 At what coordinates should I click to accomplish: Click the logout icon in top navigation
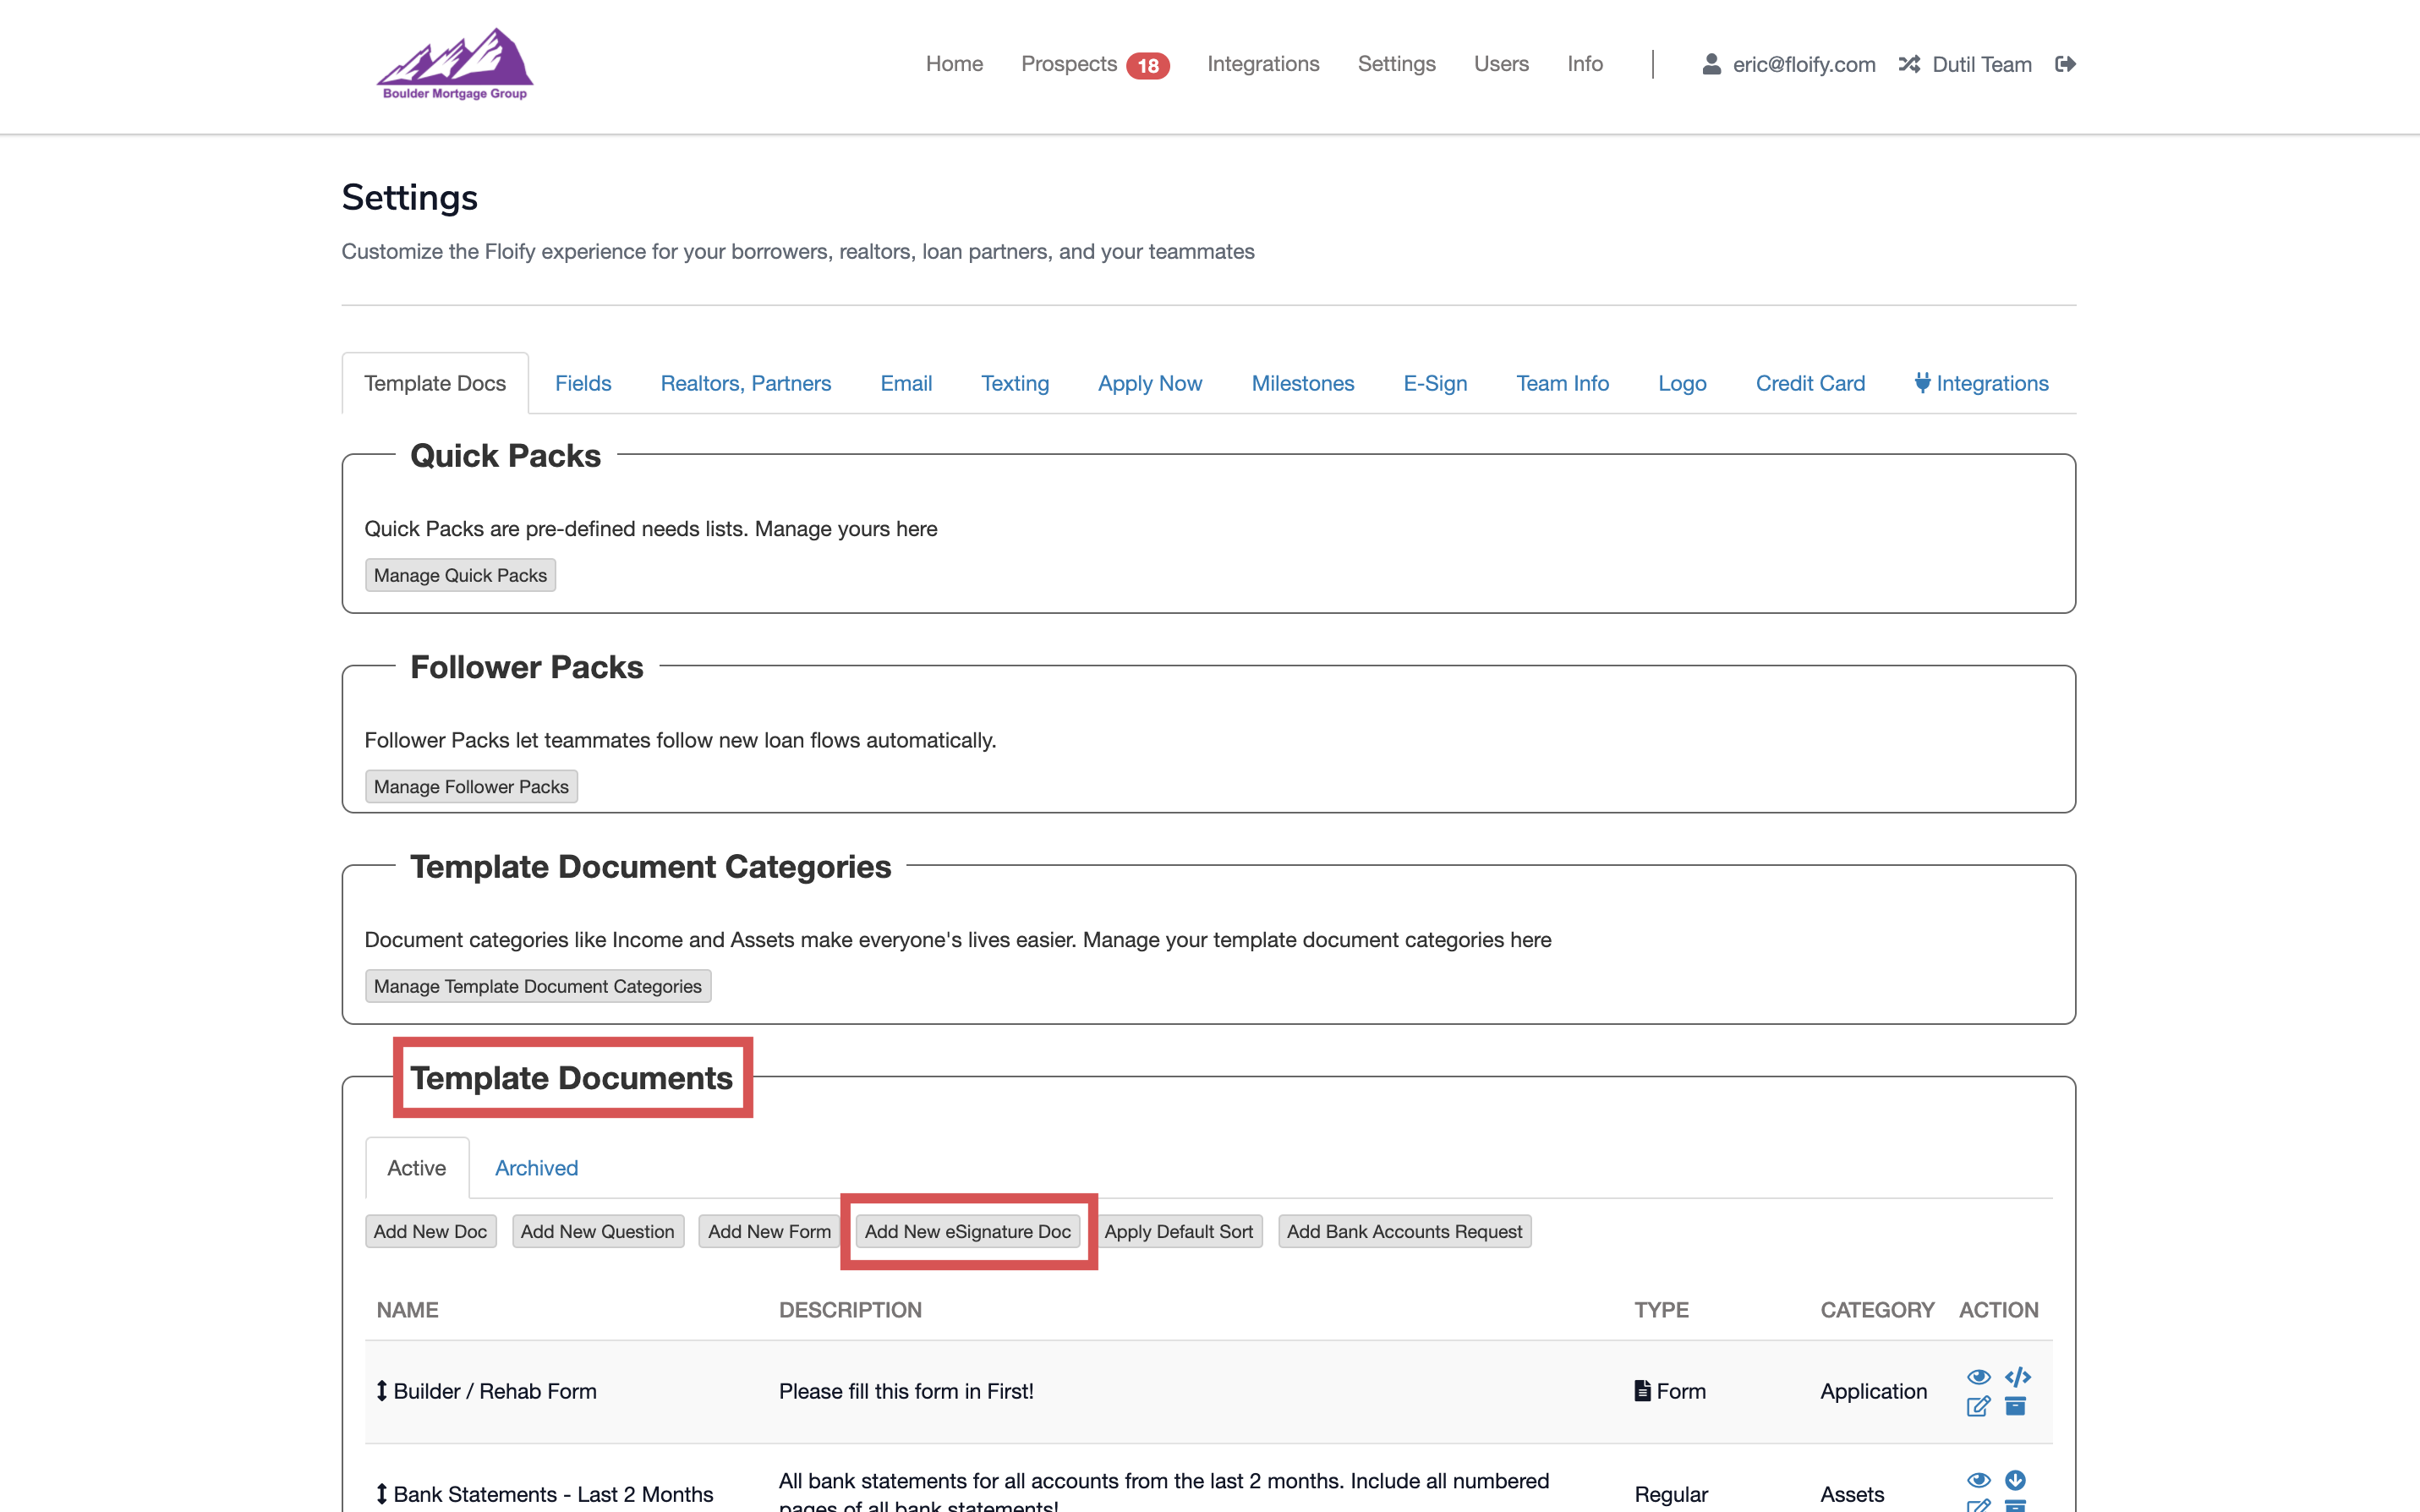coord(2065,64)
